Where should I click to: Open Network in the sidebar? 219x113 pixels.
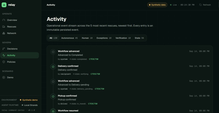pos(20,33)
